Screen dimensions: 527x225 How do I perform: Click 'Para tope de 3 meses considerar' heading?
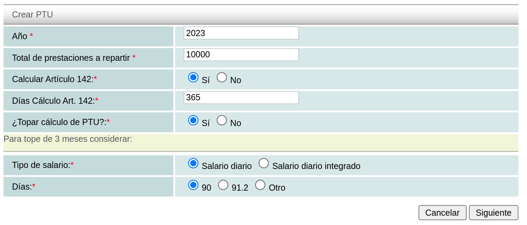(x=68, y=139)
